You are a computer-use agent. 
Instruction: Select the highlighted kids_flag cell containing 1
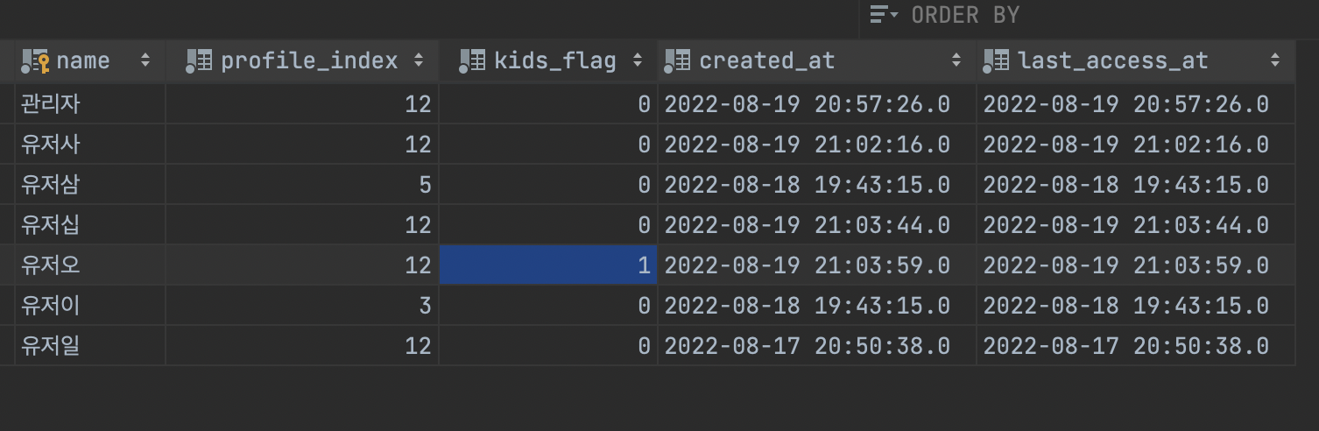pyautogui.click(x=548, y=265)
